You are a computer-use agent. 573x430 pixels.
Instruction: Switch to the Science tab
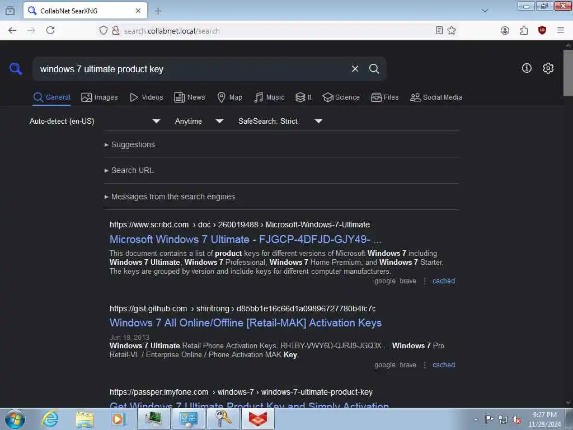point(341,97)
